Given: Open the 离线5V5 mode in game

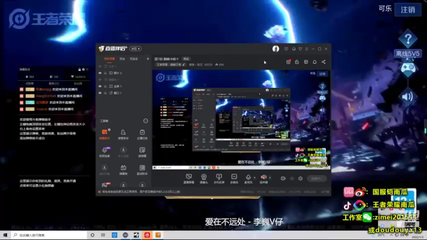Looking at the screenshot, I should [x=408, y=54].
